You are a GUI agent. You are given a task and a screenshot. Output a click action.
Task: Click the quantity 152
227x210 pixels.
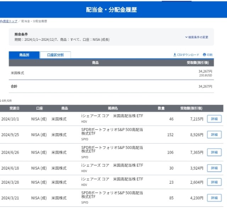[x=170, y=135]
